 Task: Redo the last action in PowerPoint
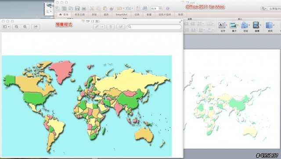click(x=128, y=8)
